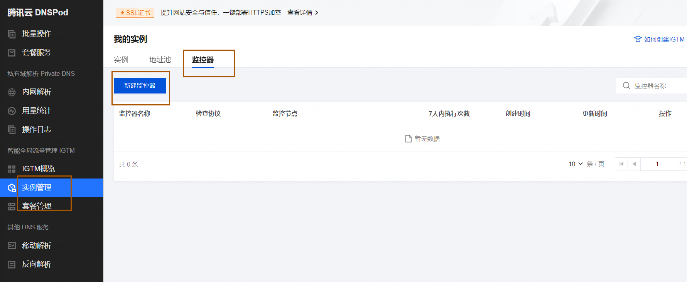687x282 pixels.
Task: Click the 反向解析 sidebar icon
Action: [x=12, y=264]
